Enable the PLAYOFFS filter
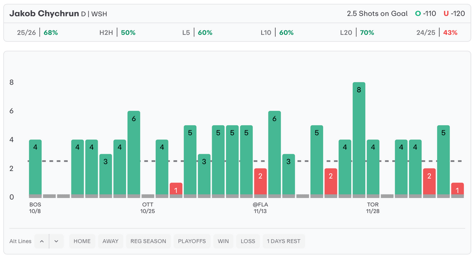Screen dimensions: 476x259 [x=192, y=241]
